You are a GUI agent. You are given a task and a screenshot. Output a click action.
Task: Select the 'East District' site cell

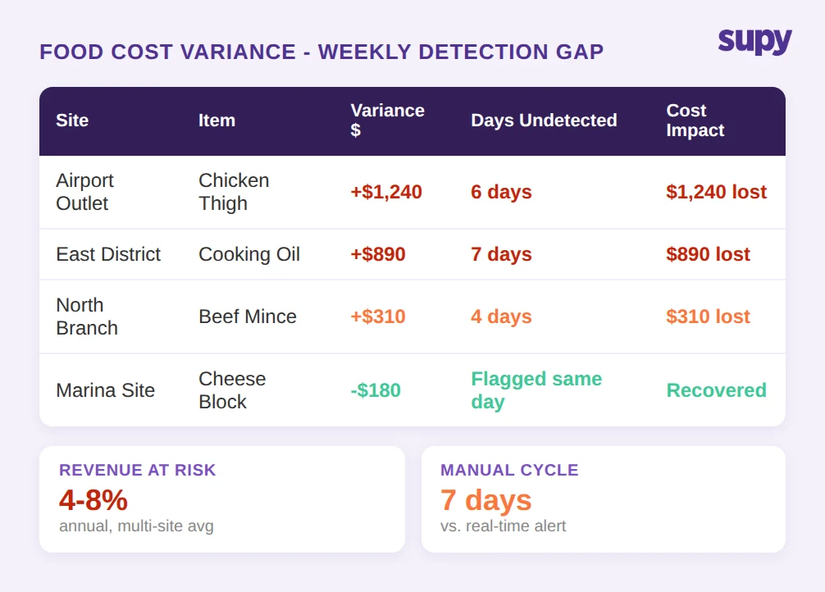pos(108,254)
